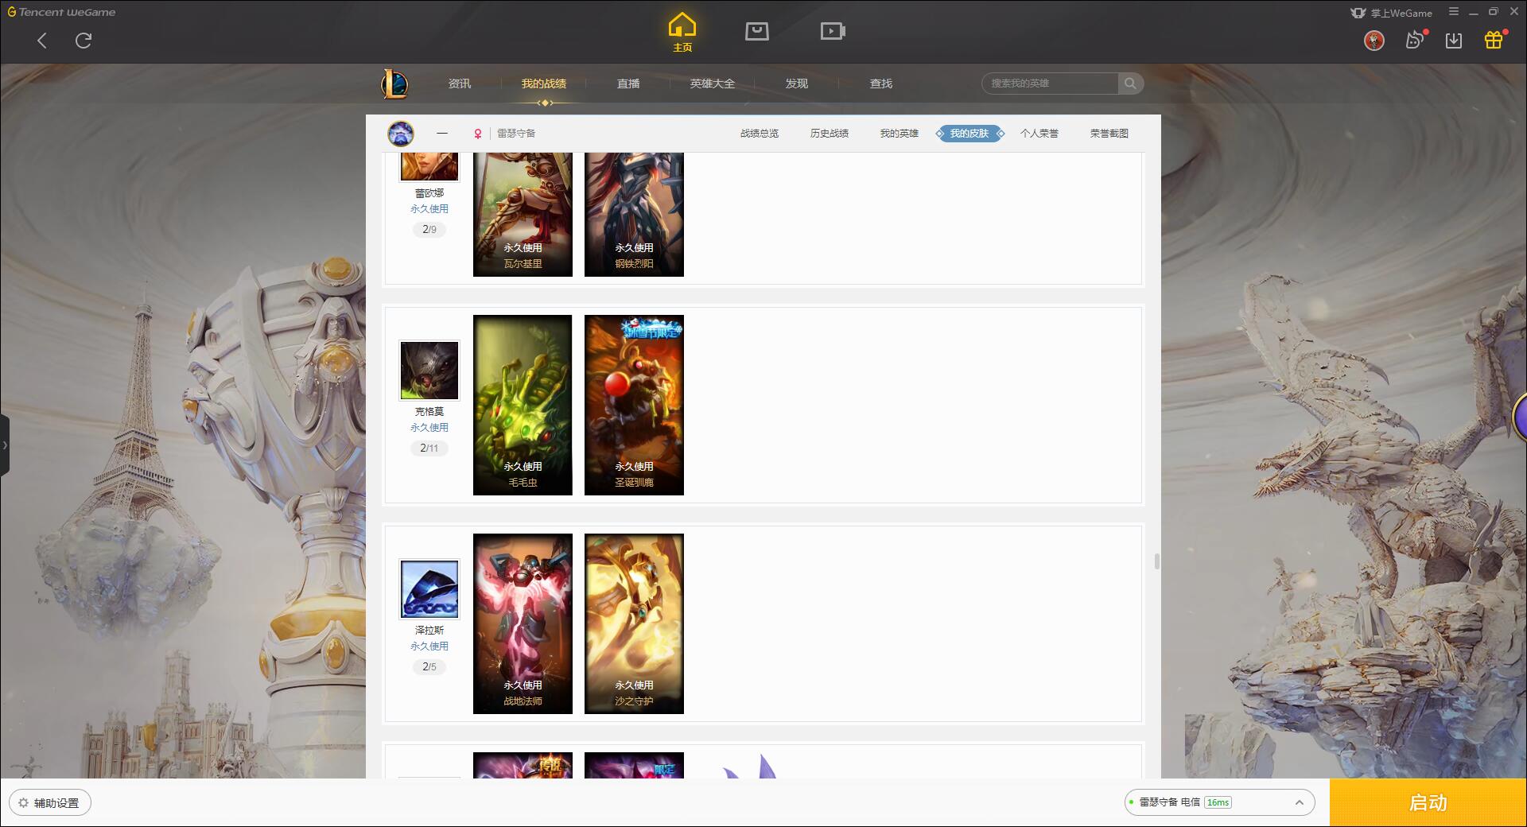Screen dimensions: 1527x827
Task: Open the gift box icon
Action: pos(1494,40)
